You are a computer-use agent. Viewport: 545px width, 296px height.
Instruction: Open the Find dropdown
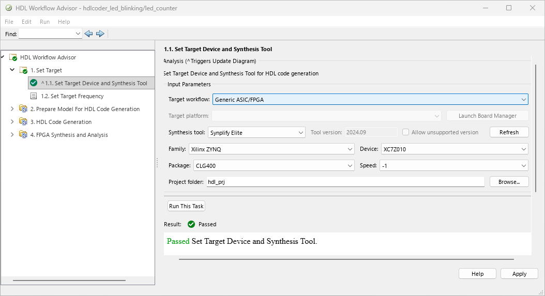pos(78,34)
